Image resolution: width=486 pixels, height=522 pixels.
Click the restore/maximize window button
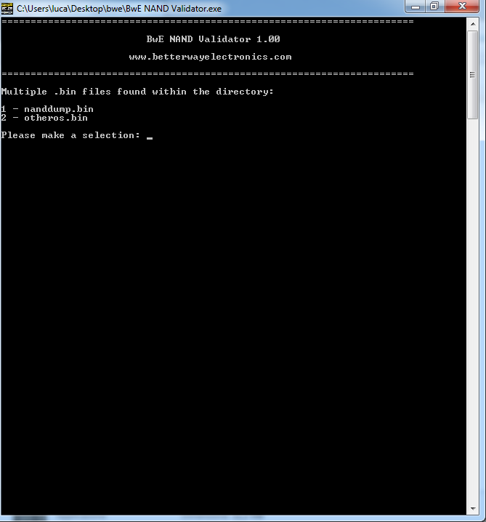(434, 7)
